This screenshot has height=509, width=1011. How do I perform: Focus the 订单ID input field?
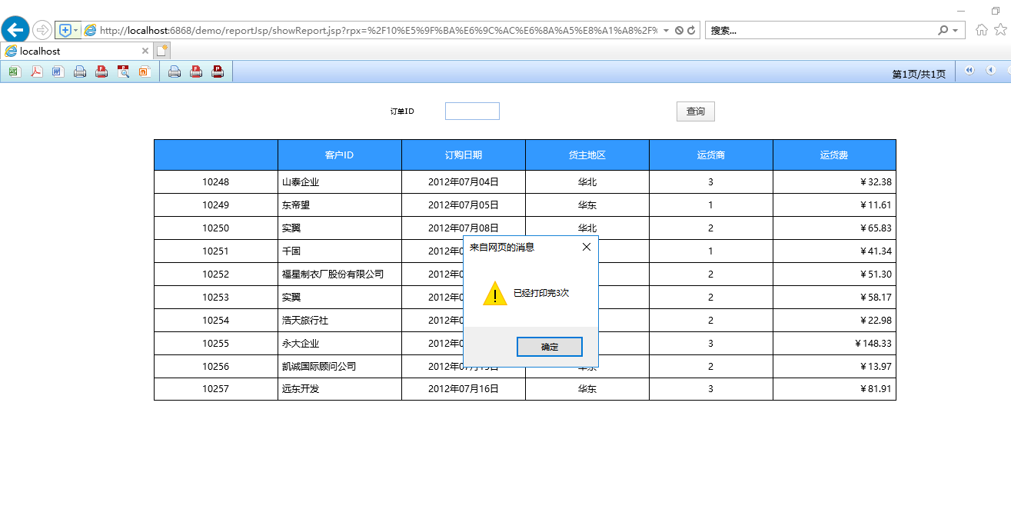472,111
